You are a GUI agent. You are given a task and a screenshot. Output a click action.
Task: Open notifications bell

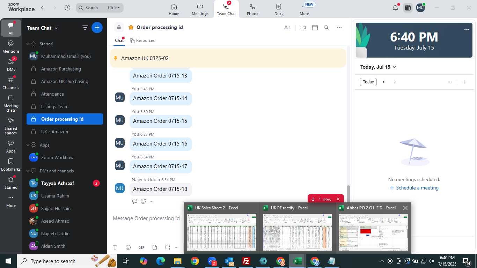click(x=395, y=8)
